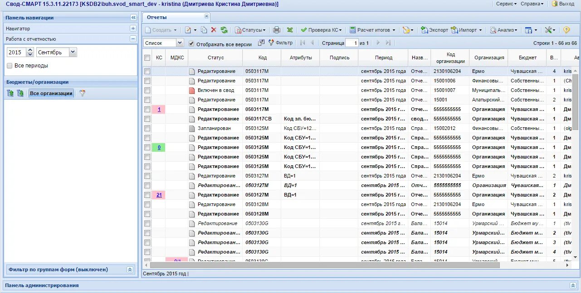Click the printer icon
This screenshot has height=293, width=581.
click(x=277, y=30)
